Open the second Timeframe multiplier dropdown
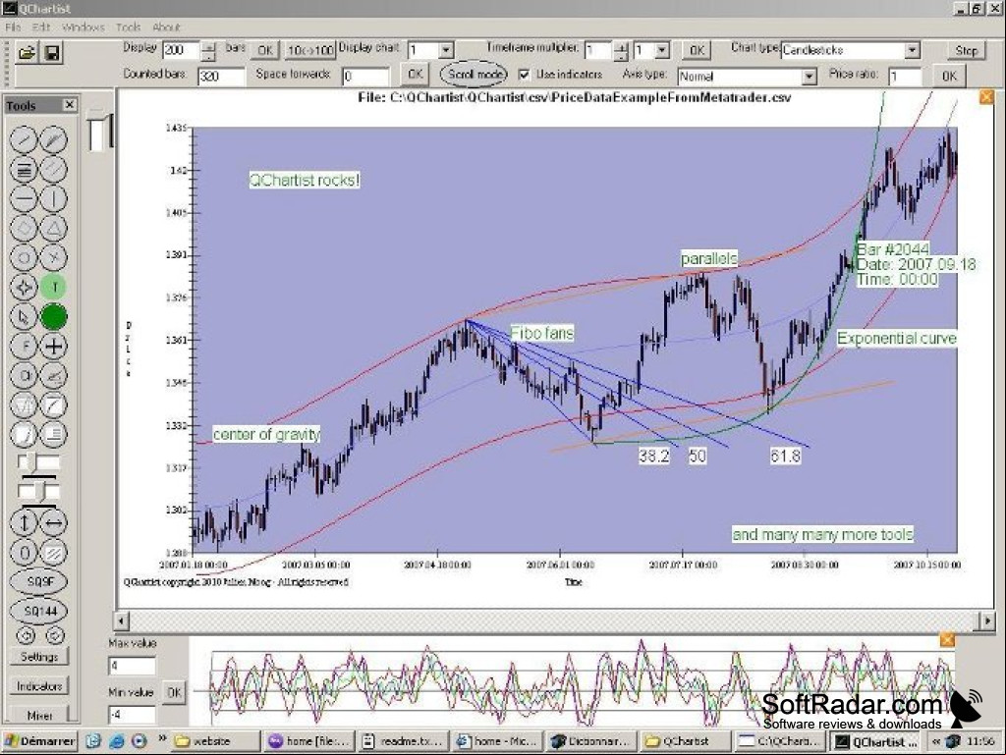This screenshot has width=1006, height=755. point(661,50)
